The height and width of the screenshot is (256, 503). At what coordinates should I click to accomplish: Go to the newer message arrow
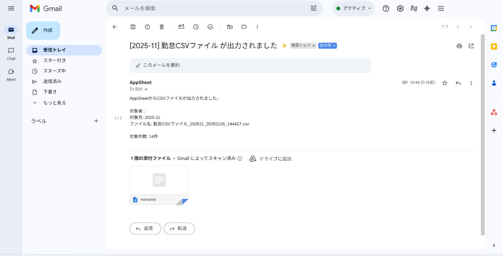pos(458,27)
